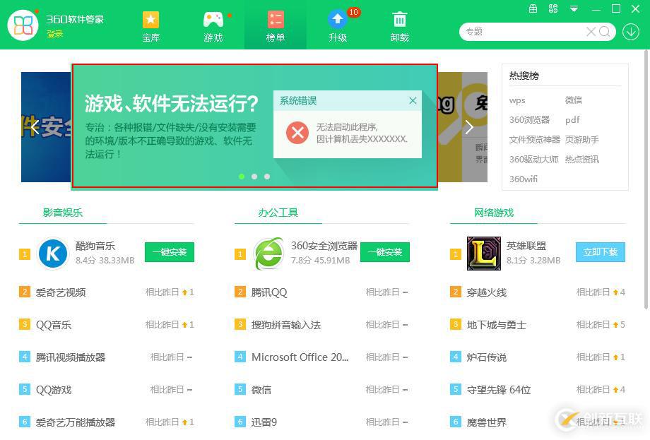Click the puzzle-pieces icon in title bar
This screenshot has width=650, height=440.
pyautogui.click(x=554, y=9)
